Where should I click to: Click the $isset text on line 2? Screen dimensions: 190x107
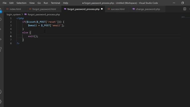pyautogui.click(x=31, y=22)
